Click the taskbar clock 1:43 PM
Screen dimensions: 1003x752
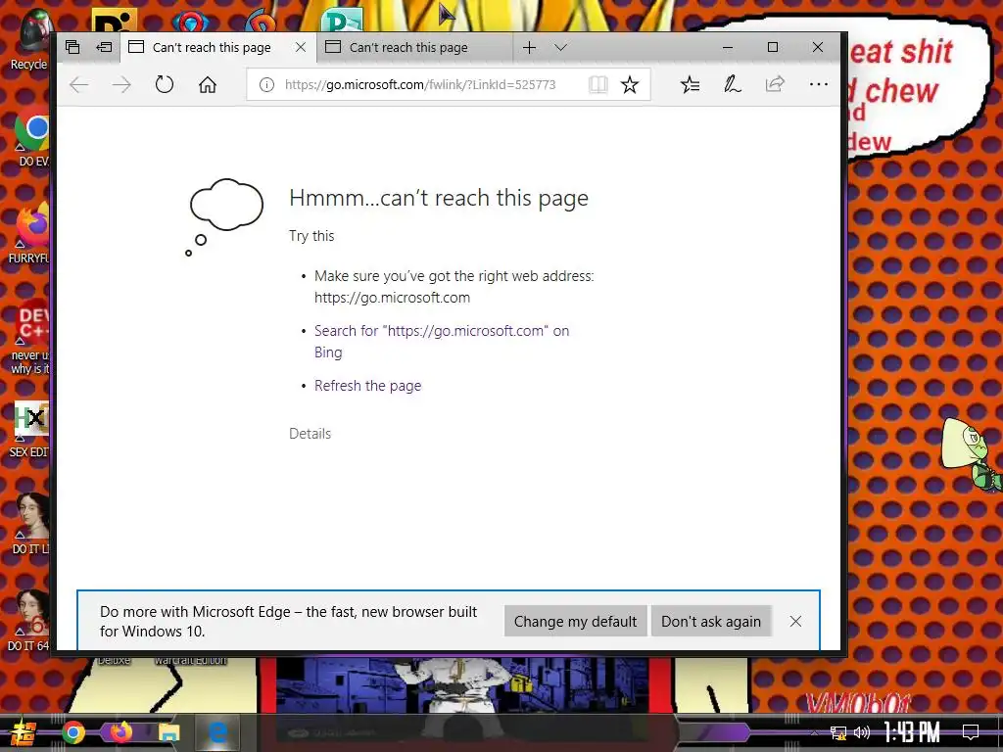click(913, 732)
